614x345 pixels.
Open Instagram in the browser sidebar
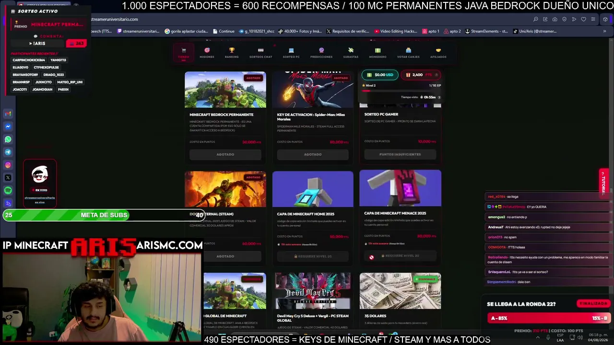click(8, 165)
